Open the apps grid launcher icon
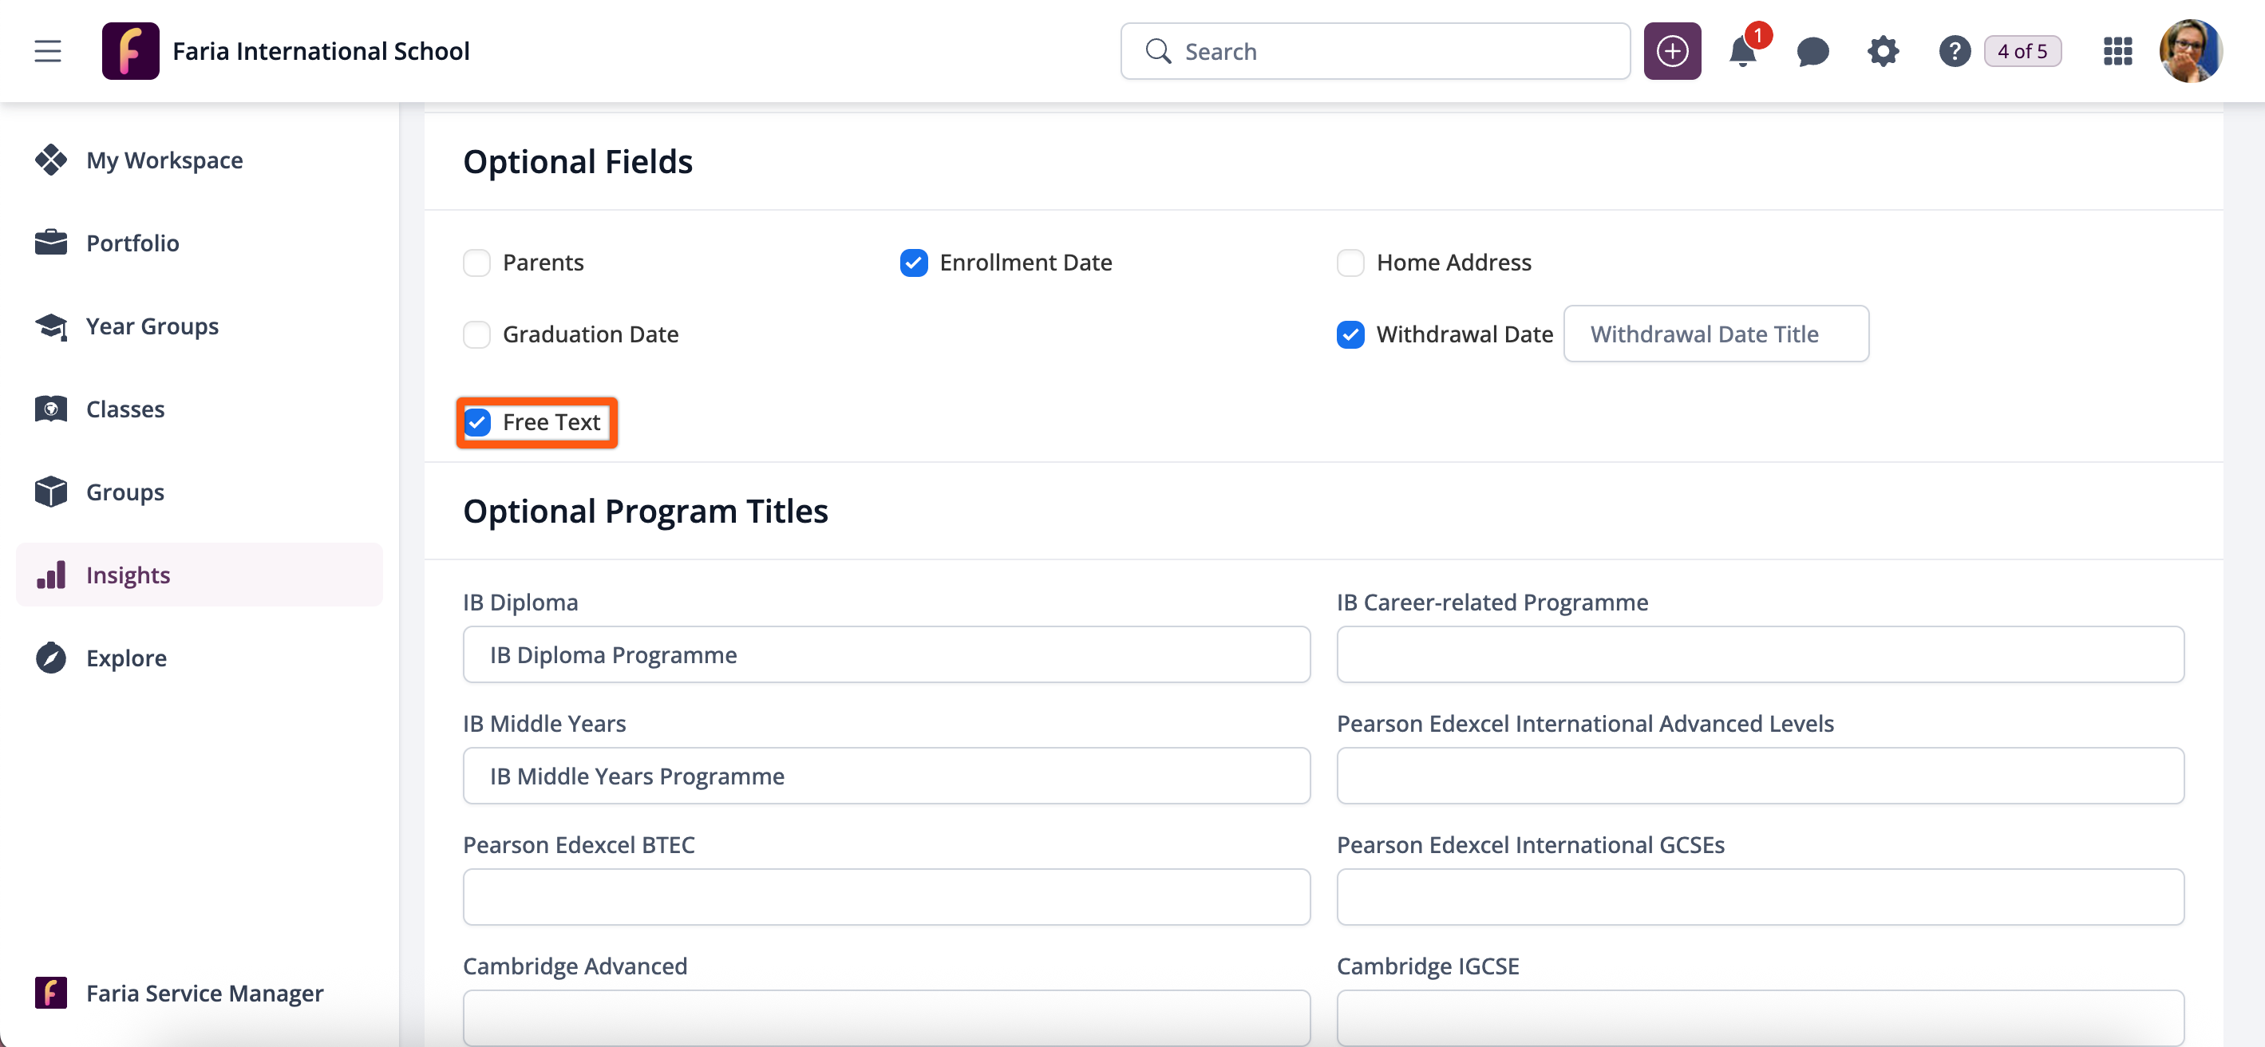2265x1047 pixels. pos(2117,51)
